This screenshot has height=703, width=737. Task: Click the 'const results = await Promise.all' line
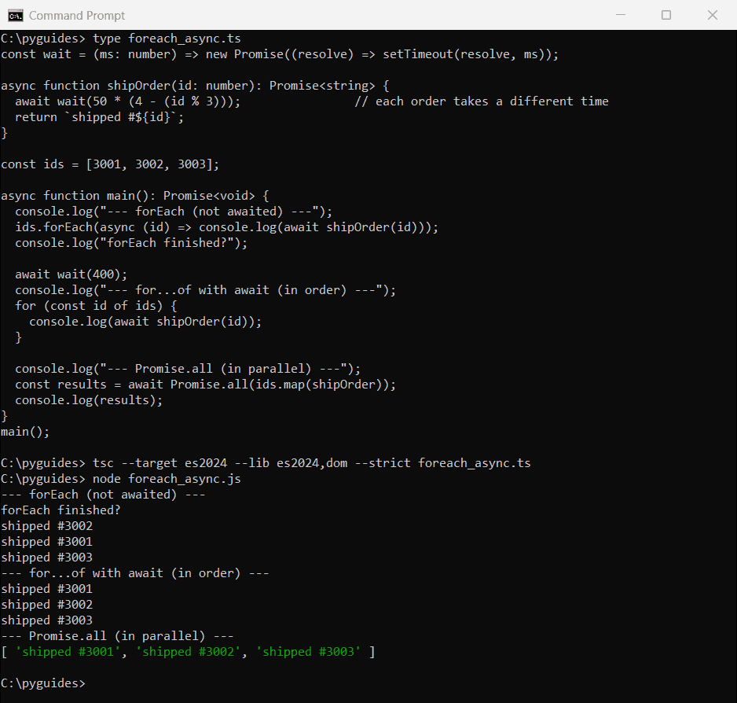205,385
